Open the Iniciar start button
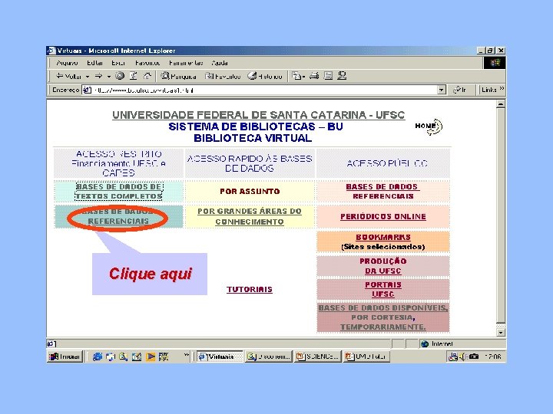 pyautogui.click(x=65, y=356)
